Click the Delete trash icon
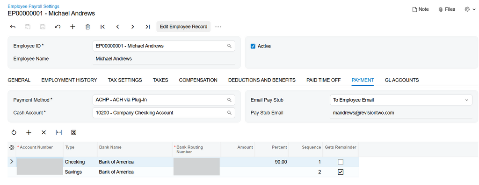Viewport: 479px width, 185px height. [x=87, y=27]
